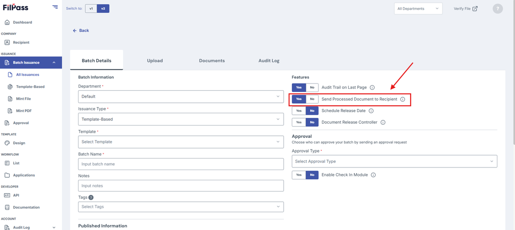Screen dimensions: 515x230
Task: Click the Verify File external link icon
Action: coord(475,9)
